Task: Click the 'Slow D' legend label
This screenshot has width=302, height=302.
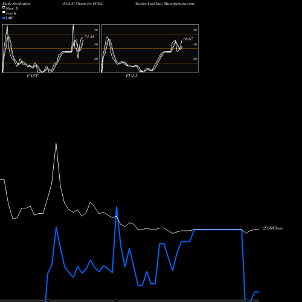Action: [12, 8]
